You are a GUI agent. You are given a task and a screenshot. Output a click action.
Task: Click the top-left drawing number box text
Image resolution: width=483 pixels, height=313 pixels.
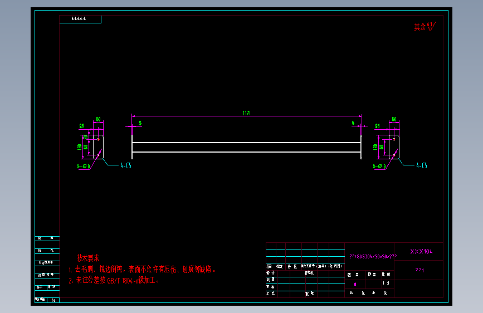pyautogui.click(x=79, y=18)
